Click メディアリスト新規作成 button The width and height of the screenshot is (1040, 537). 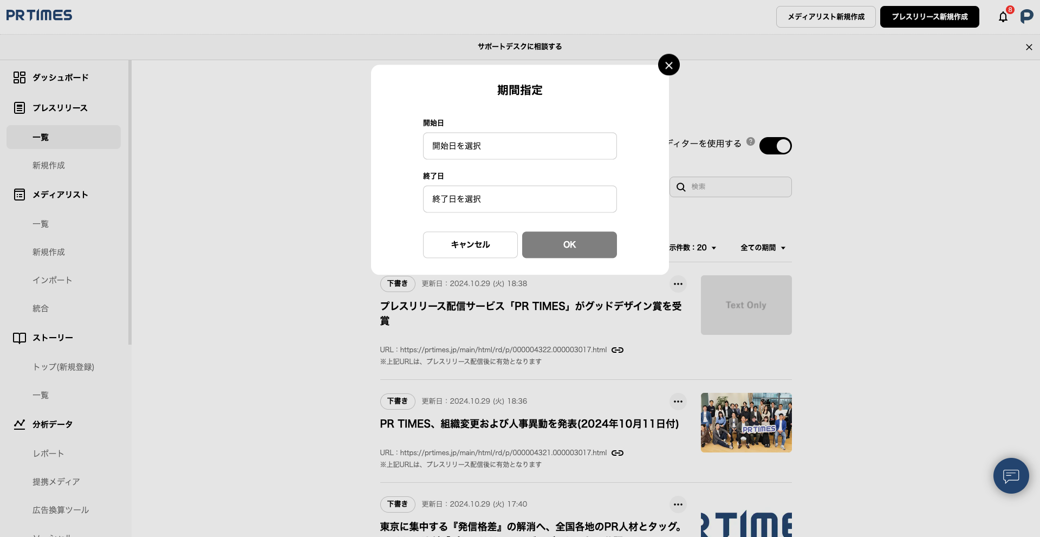click(825, 17)
